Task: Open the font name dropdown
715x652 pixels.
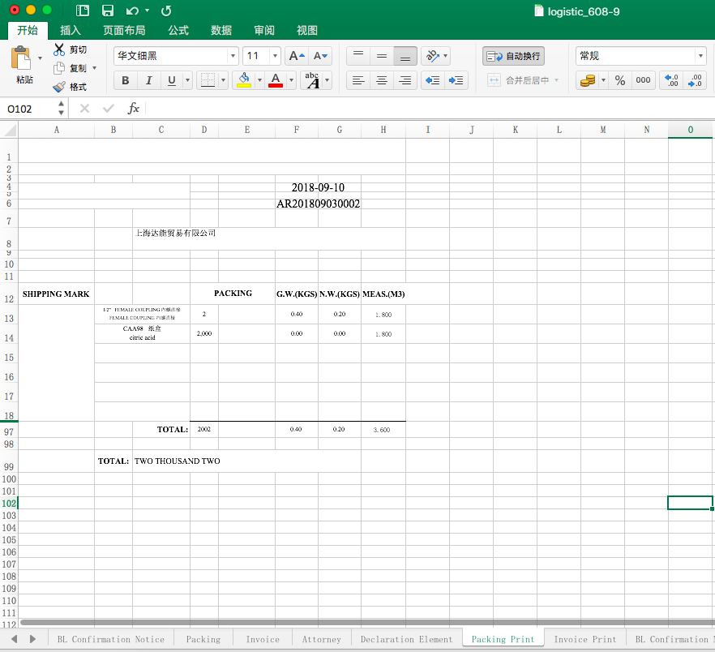Action: (x=233, y=56)
